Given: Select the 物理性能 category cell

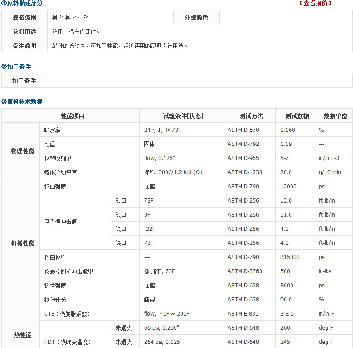Looking at the screenshot, I should [x=22, y=151].
